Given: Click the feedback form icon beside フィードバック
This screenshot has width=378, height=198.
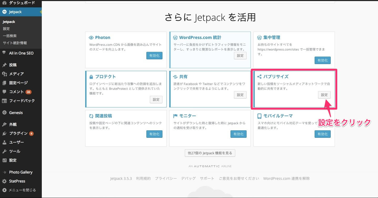Looking at the screenshot, I should (x=4, y=101).
